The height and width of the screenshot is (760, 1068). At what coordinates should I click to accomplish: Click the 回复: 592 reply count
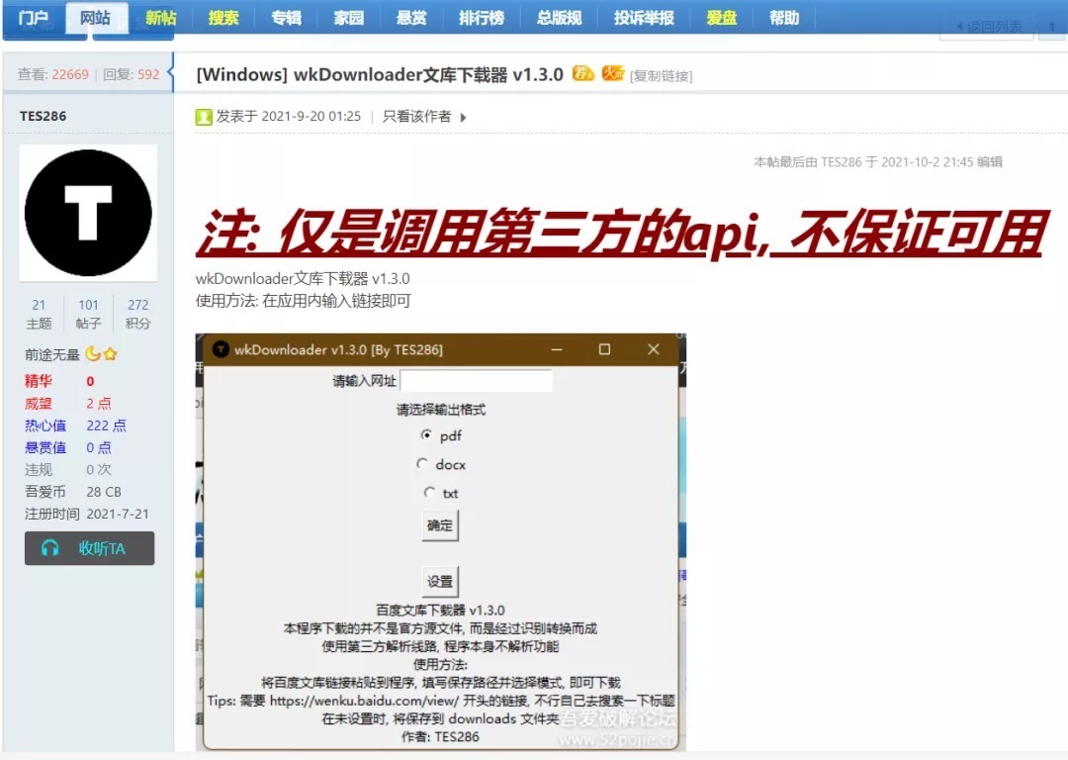pos(132,74)
